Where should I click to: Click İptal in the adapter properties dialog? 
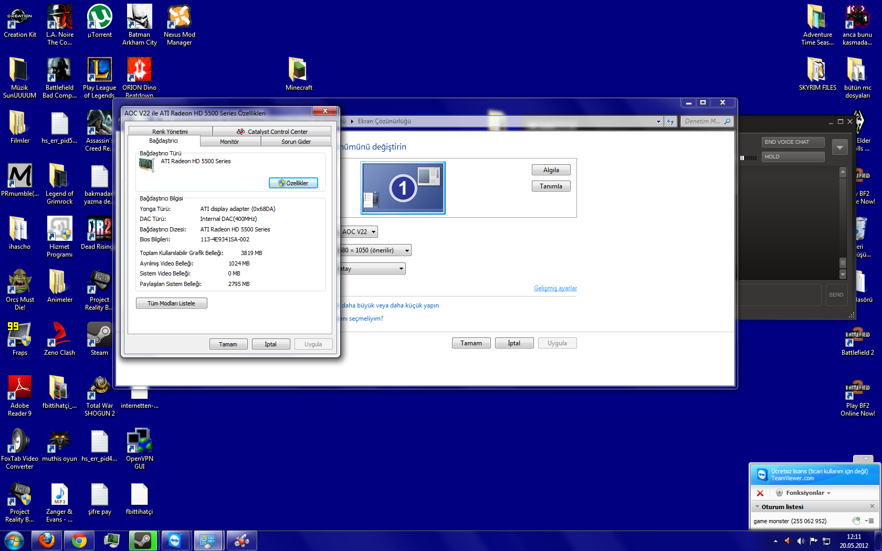pos(270,344)
